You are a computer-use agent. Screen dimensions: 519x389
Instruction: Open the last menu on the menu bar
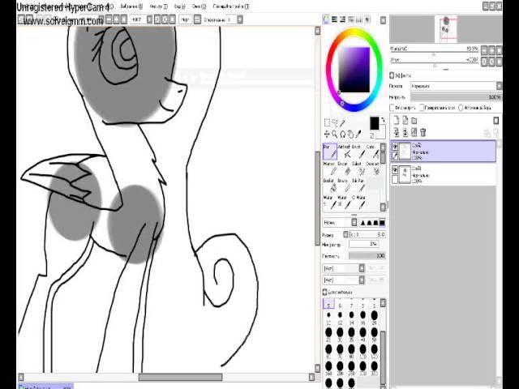(230, 6)
